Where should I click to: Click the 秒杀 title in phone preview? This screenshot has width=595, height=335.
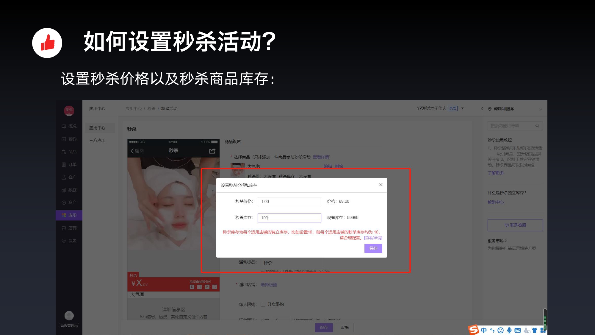tap(173, 151)
